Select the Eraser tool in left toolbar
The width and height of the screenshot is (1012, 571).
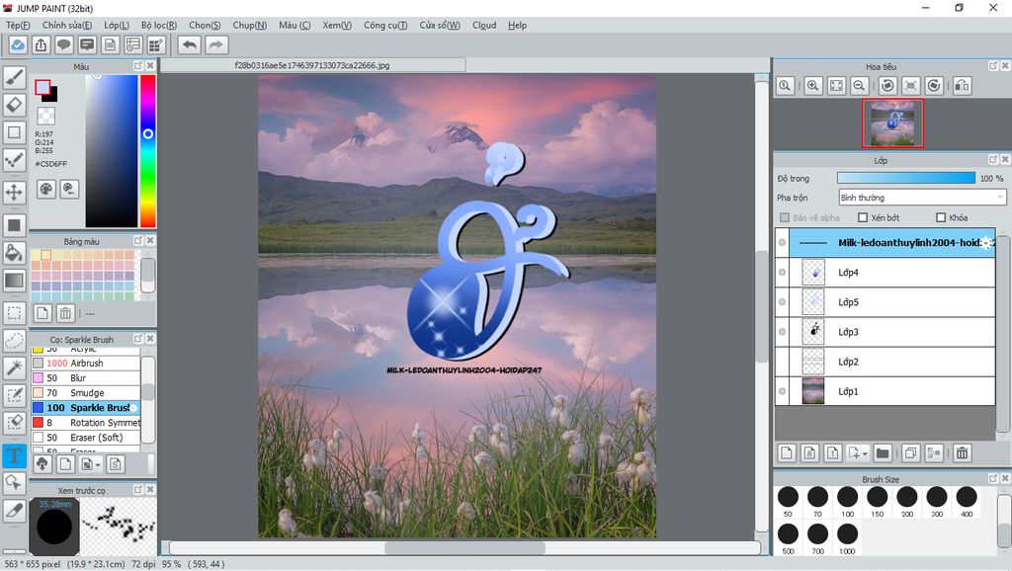(x=14, y=105)
